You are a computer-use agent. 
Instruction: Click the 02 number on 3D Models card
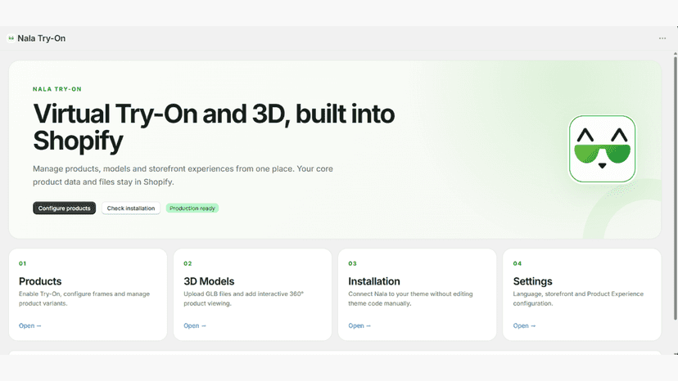[x=188, y=263]
